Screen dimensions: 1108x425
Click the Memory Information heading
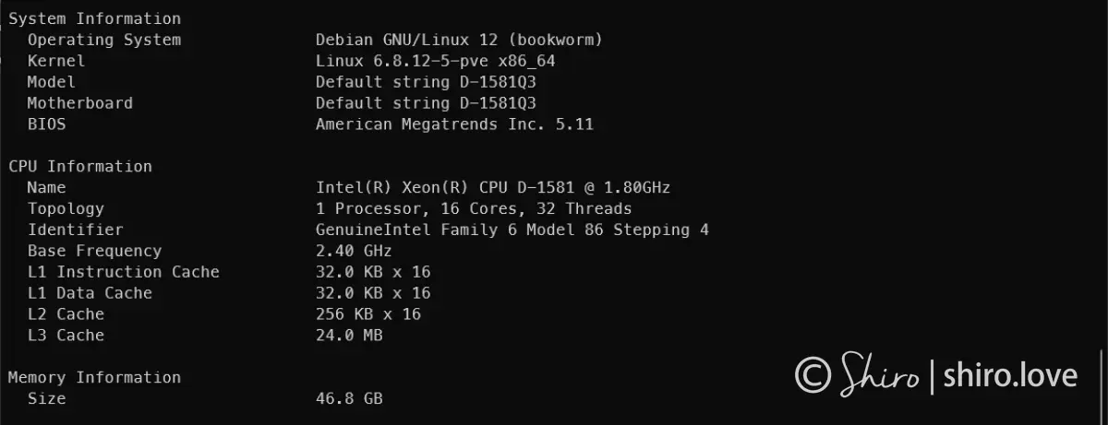point(94,377)
